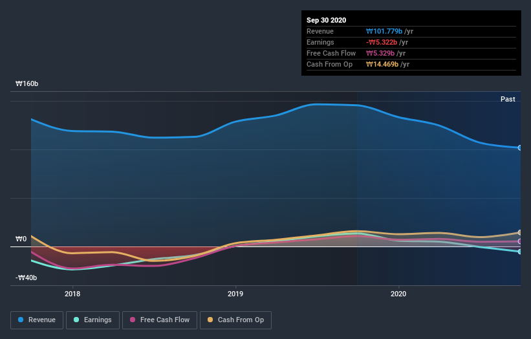Click the -₩40b y-axis label
This screenshot has width=531, height=339.
(26, 278)
